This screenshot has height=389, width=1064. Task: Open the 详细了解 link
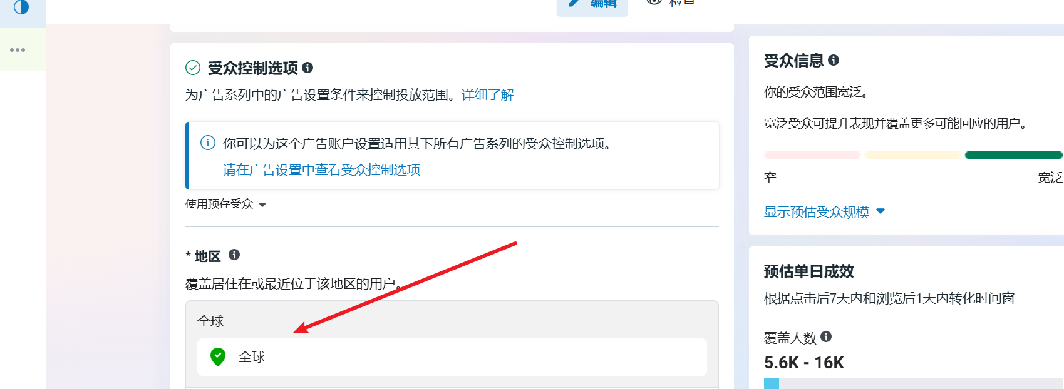pyautogui.click(x=488, y=95)
